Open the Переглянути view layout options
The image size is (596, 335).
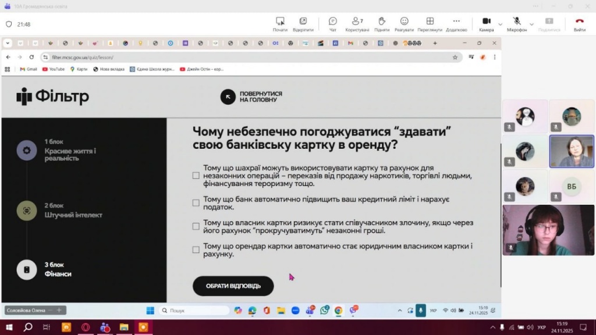click(430, 24)
